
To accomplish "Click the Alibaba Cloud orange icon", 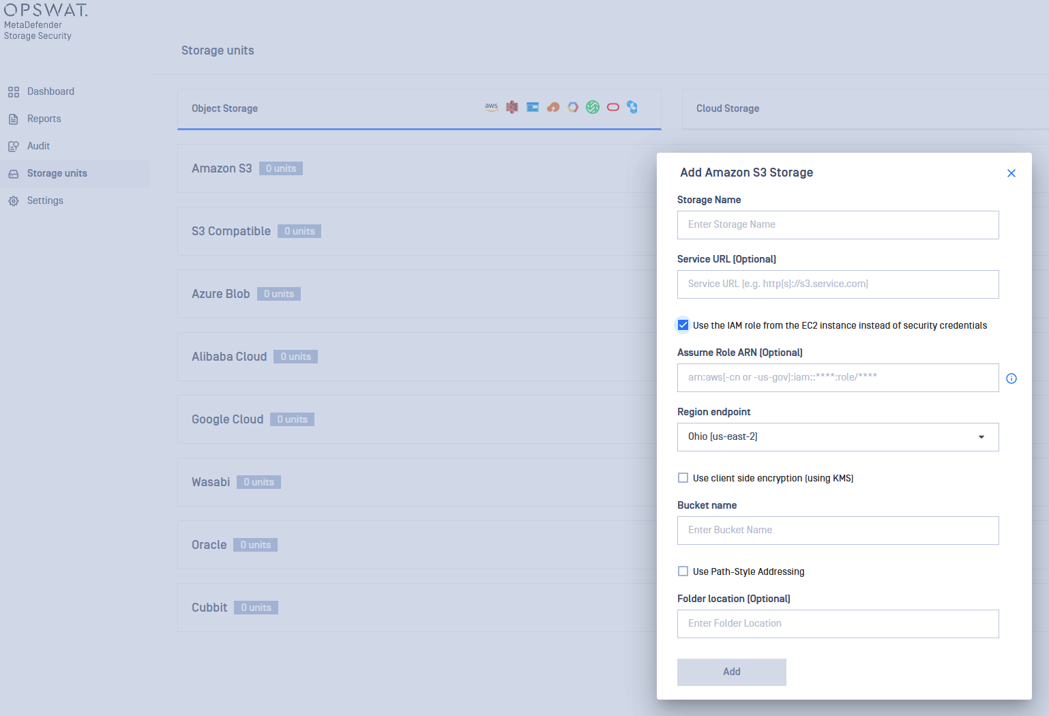I will coord(553,107).
